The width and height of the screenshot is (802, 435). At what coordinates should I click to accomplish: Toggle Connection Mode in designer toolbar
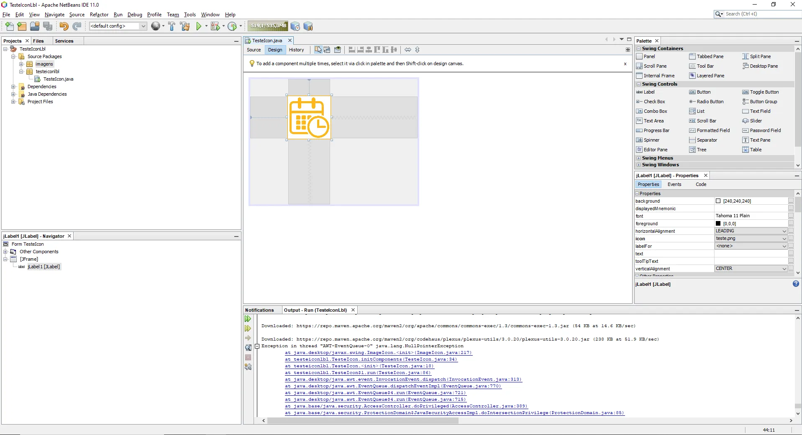327,50
